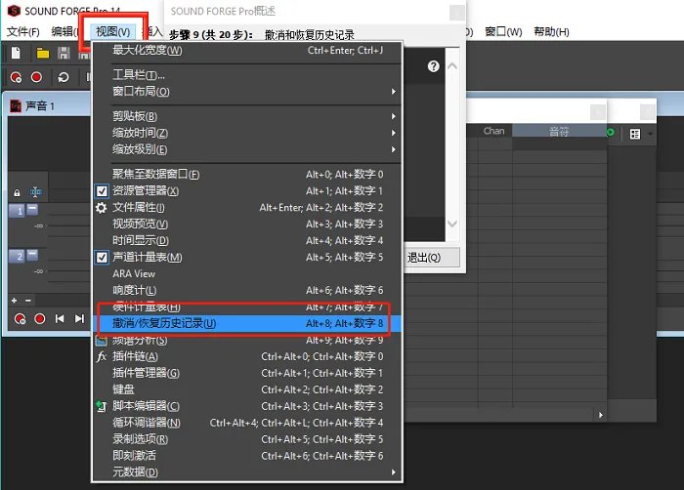The width and height of the screenshot is (684, 490).
Task: Open the 插件链 fx menu entry
Action: [247, 356]
